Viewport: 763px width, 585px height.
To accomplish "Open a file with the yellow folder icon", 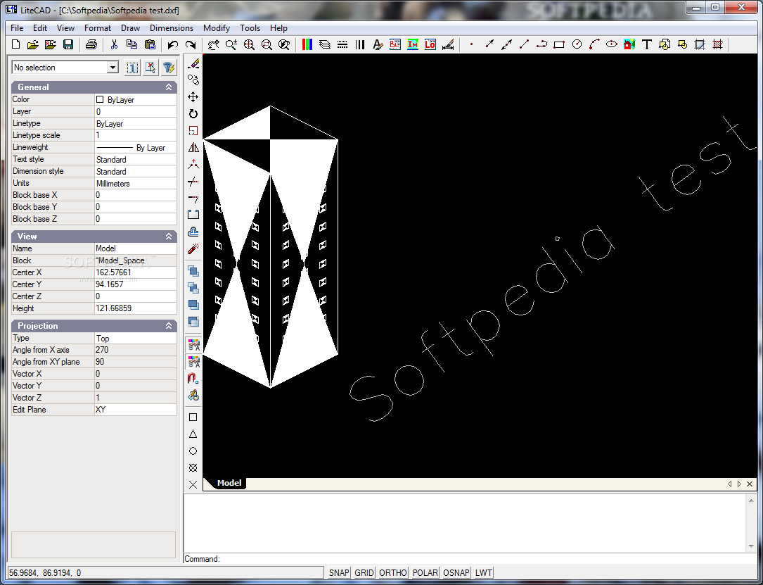I will [32, 45].
